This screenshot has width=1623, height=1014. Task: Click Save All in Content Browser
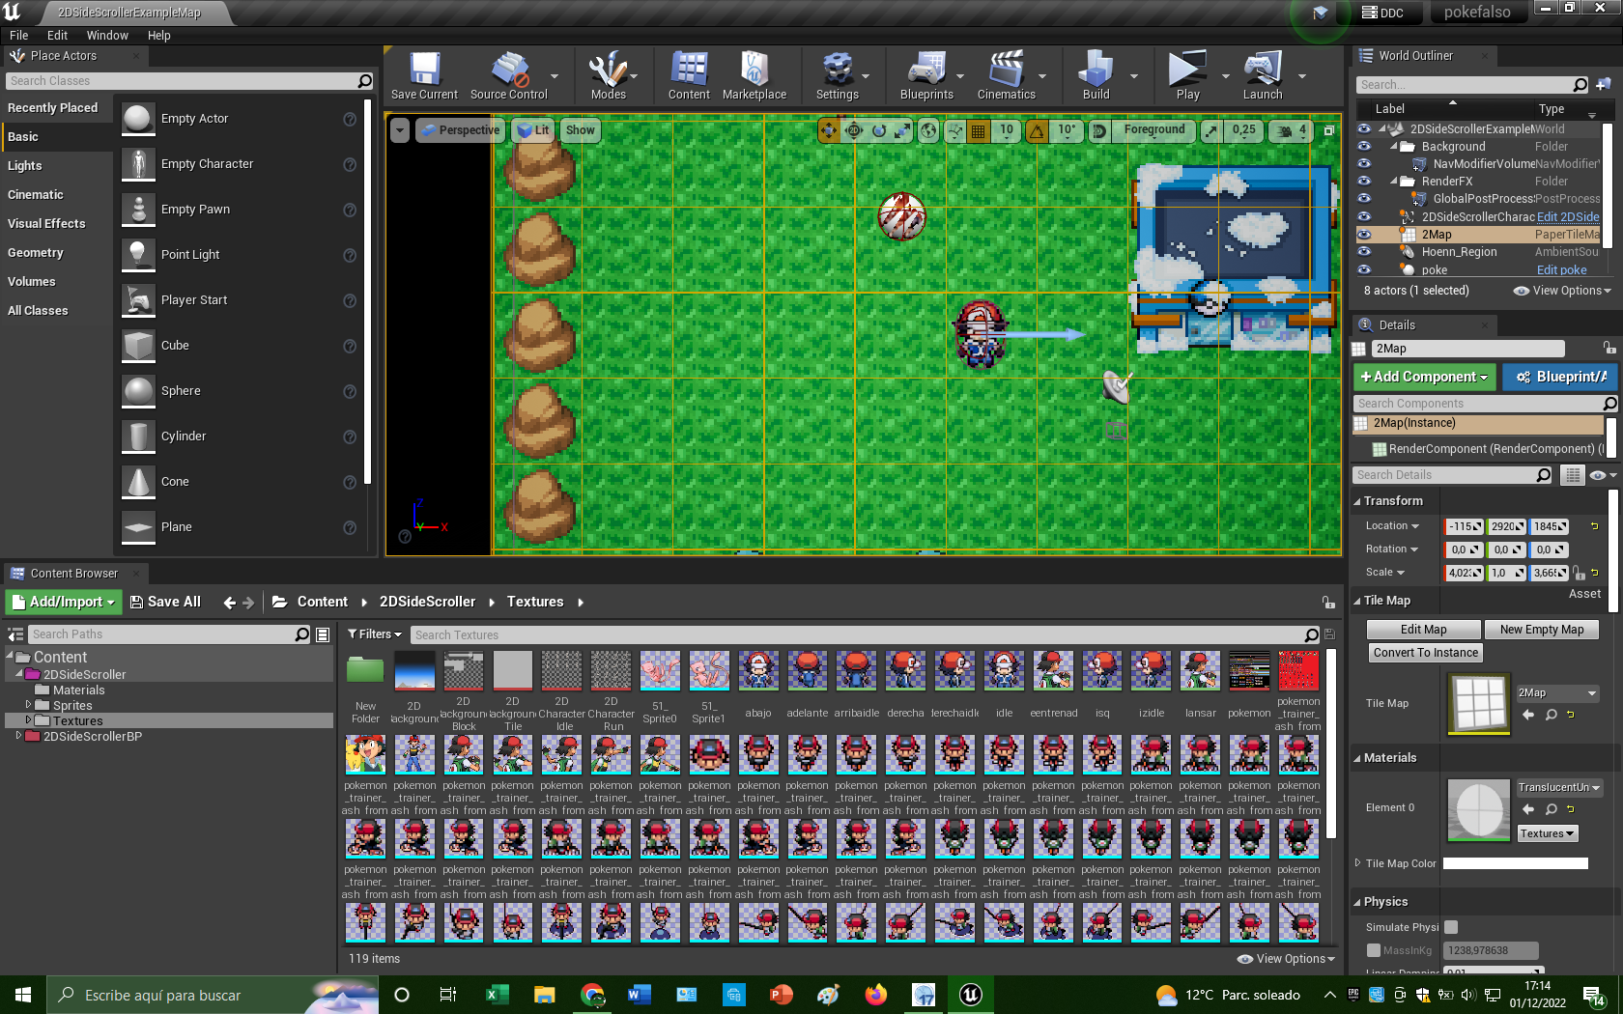(165, 602)
